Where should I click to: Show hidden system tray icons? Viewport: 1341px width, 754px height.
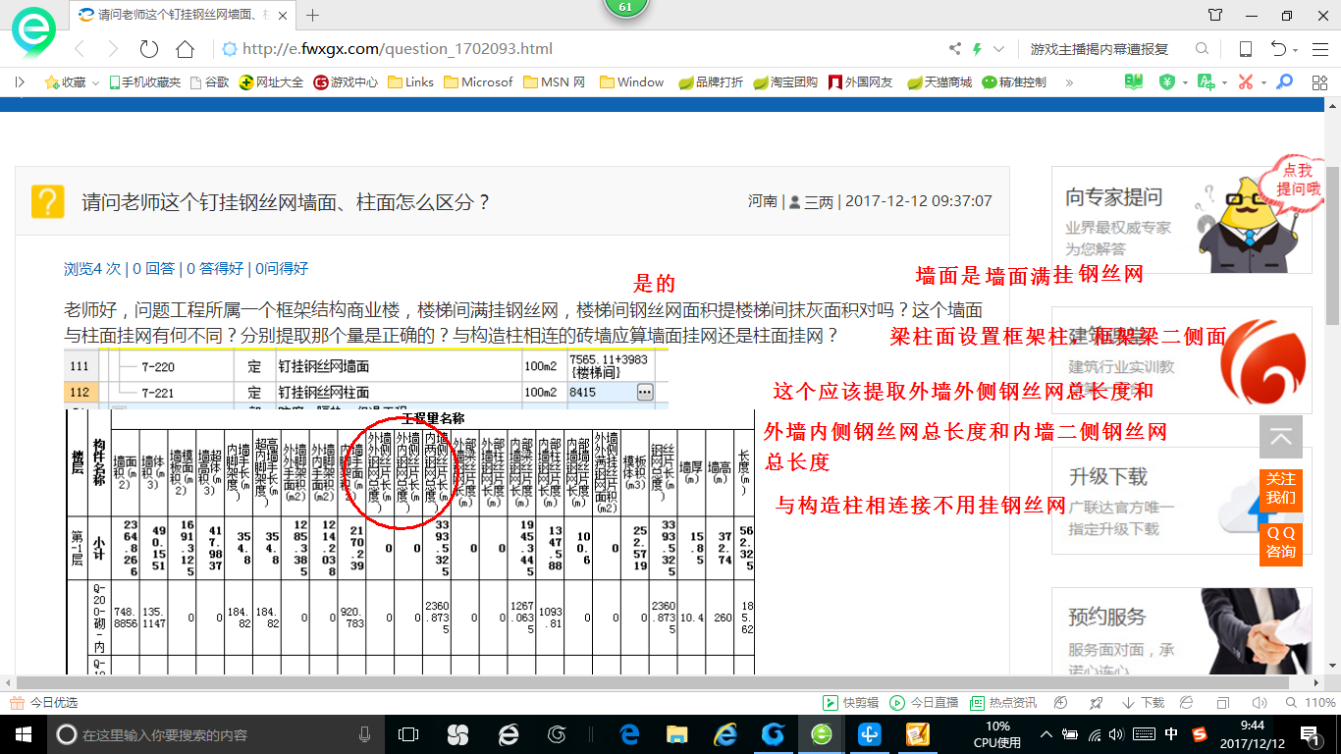[x=1046, y=734]
